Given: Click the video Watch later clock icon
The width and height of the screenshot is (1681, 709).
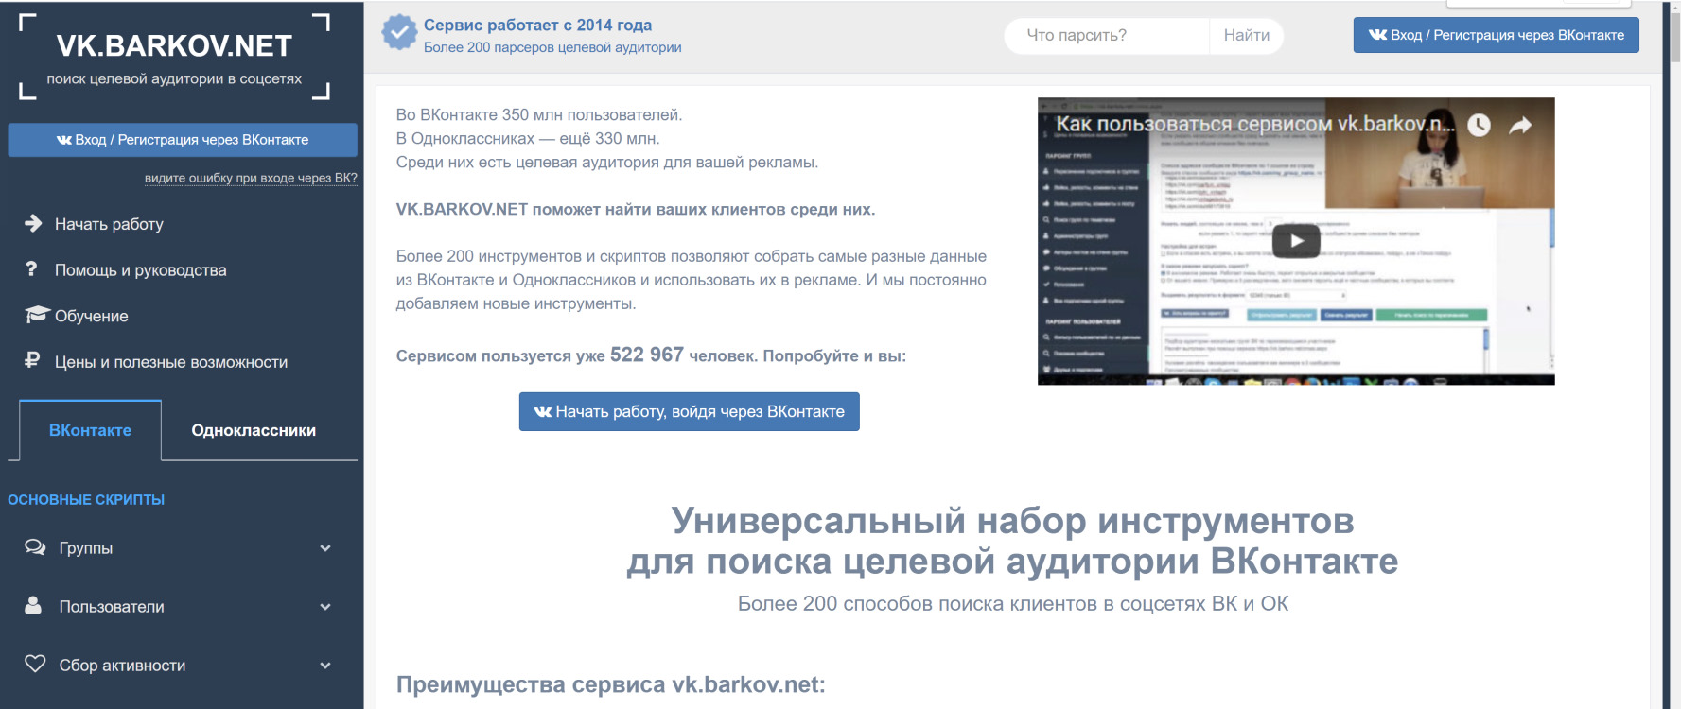Looking at the screenshot, I should point(1479,125).
